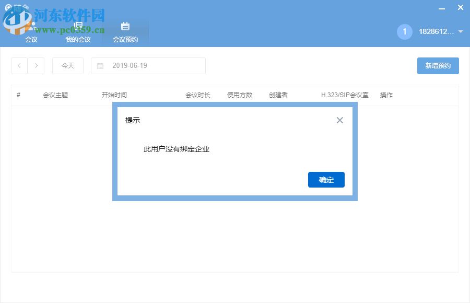This screenshot has width=470, height=303.
Task: Switch to the 我的会议 tab
Action: point(77,38)
